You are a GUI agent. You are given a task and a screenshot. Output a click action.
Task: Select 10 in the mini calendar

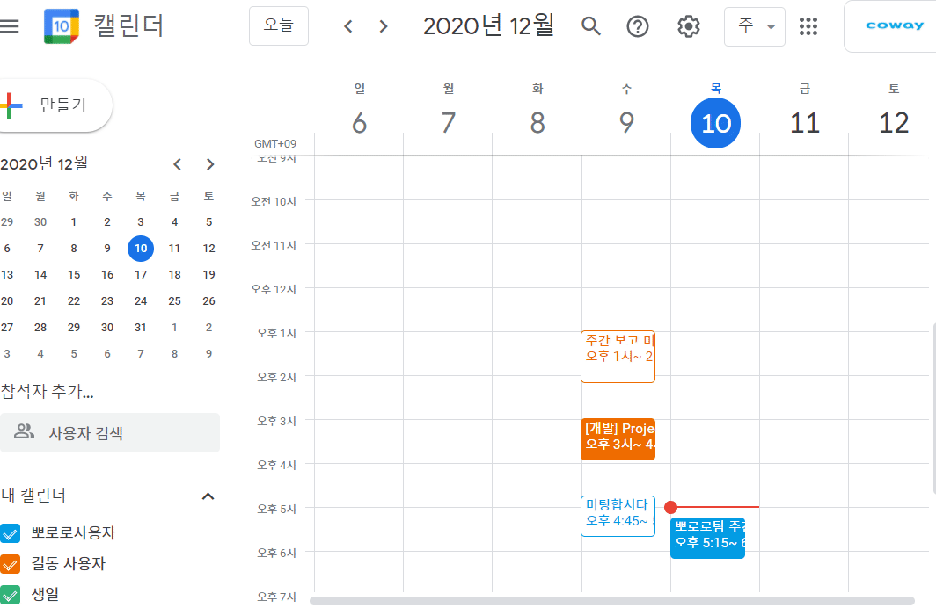(x=141, y=249)
